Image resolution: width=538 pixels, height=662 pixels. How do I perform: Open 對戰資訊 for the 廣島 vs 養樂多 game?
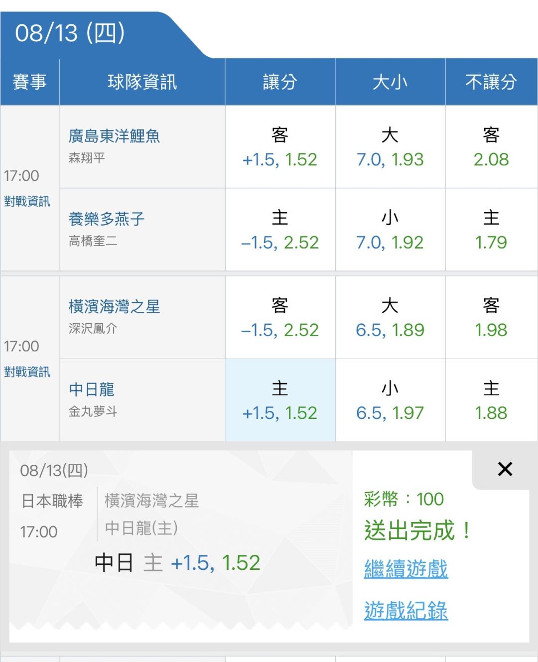click(x=27, y=201)
